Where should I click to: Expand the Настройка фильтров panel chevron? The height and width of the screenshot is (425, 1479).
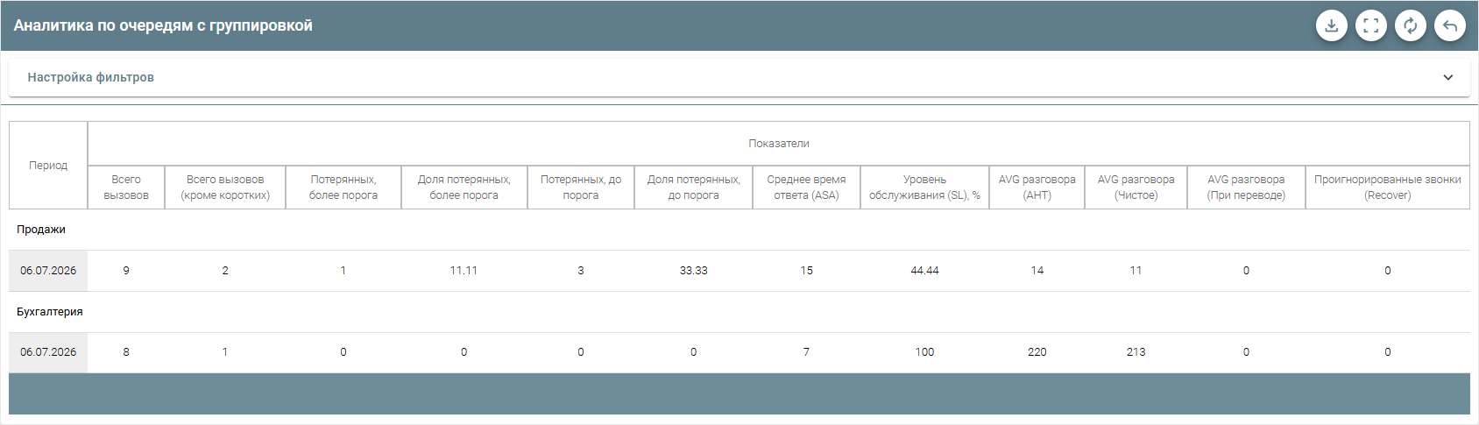point(1447,77)
